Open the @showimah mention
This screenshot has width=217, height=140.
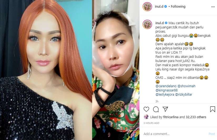[186, 86]
